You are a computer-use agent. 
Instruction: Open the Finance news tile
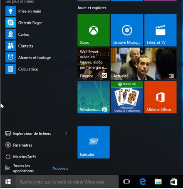pos(94,64)
